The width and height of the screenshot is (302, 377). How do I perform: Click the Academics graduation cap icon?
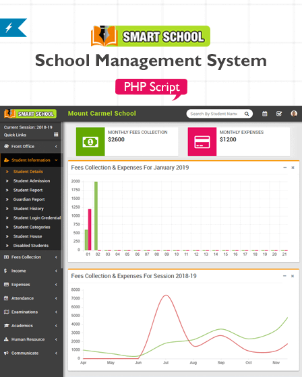point(7,326)
